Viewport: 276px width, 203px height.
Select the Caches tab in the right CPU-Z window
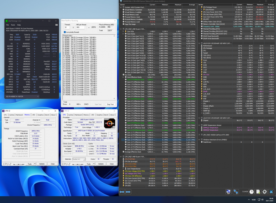[71, 115]
